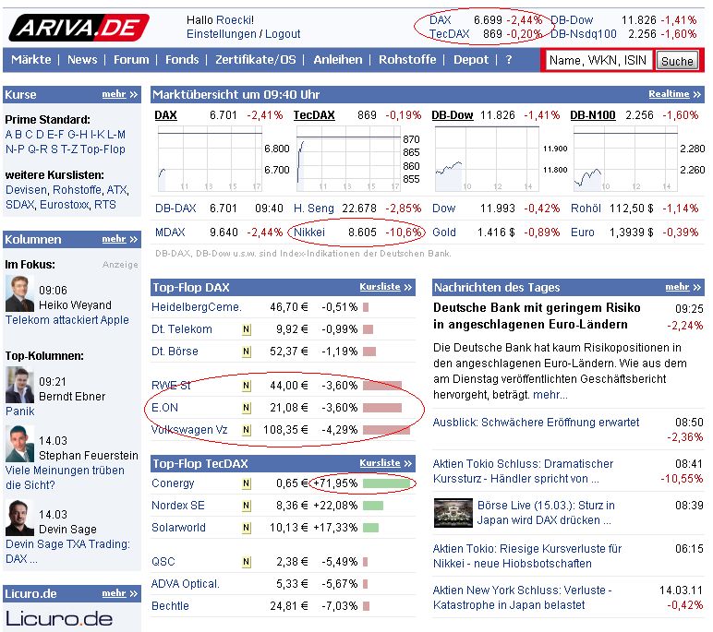Image resolution: width=713 pixels, height=632 pixels.
Task: Click the Gold price link
Action: pyautogui.click(x=444, y=233)
